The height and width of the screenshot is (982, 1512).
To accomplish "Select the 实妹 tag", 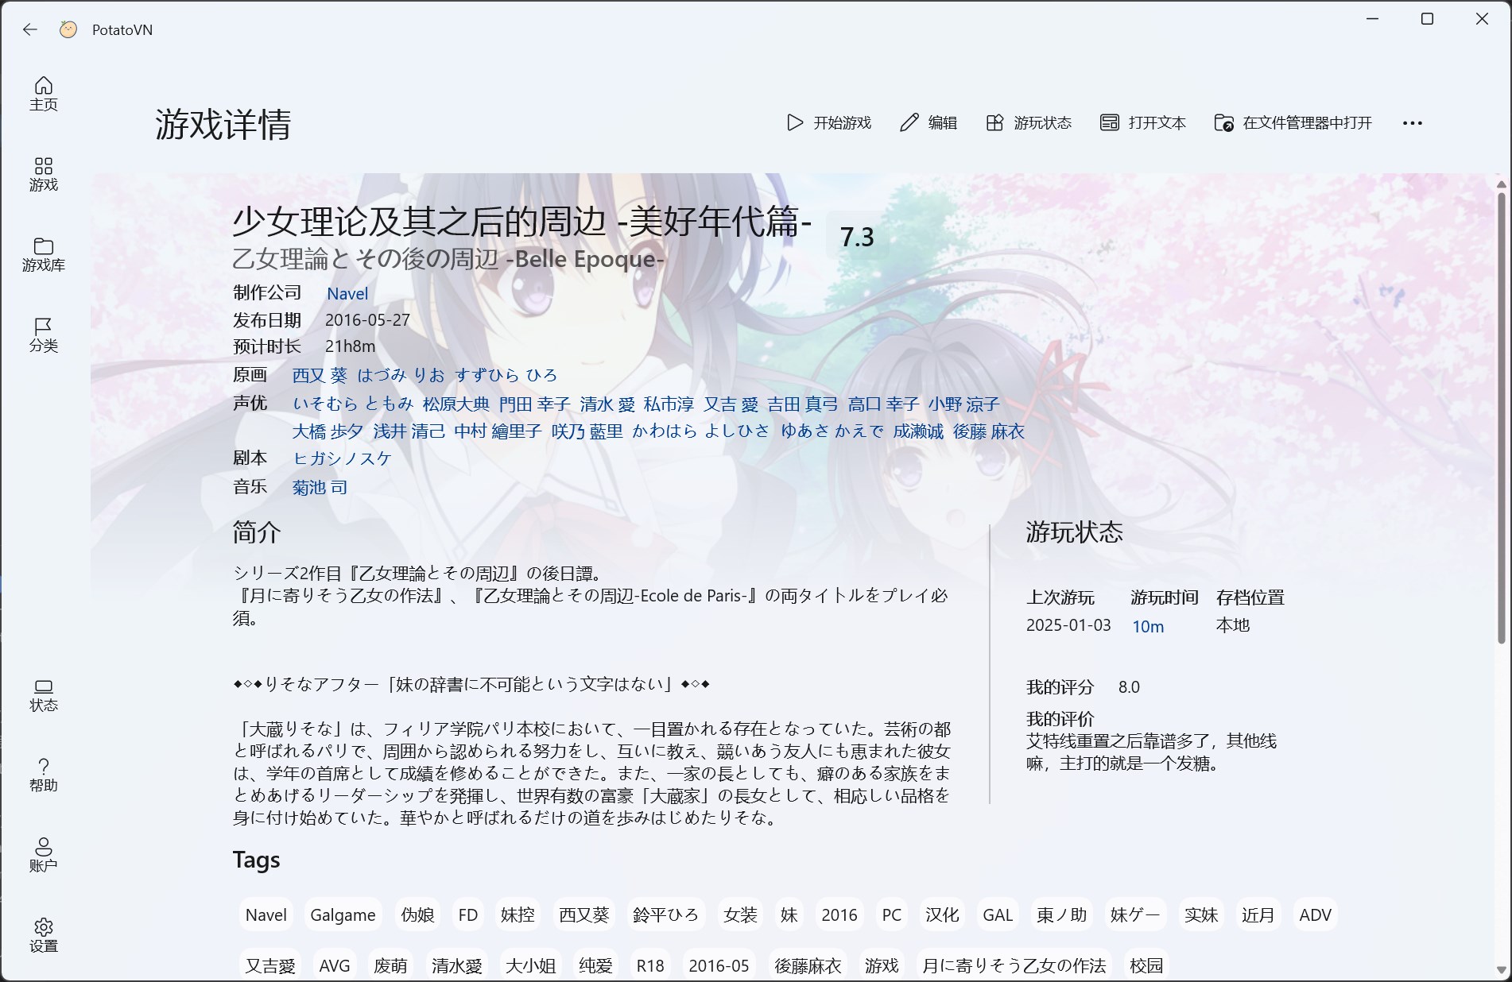I will (x=1201, y=914).
